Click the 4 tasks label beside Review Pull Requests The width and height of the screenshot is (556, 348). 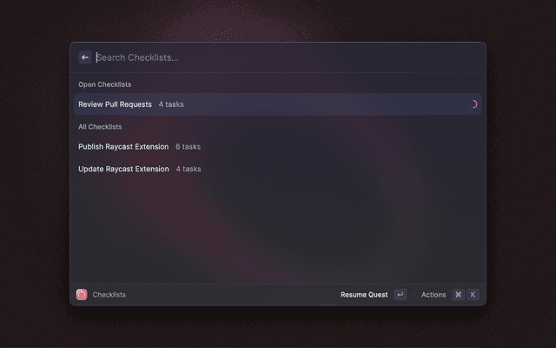tap(171, 104)
